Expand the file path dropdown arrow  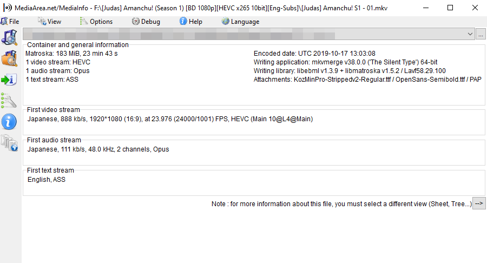pos(470,34)
